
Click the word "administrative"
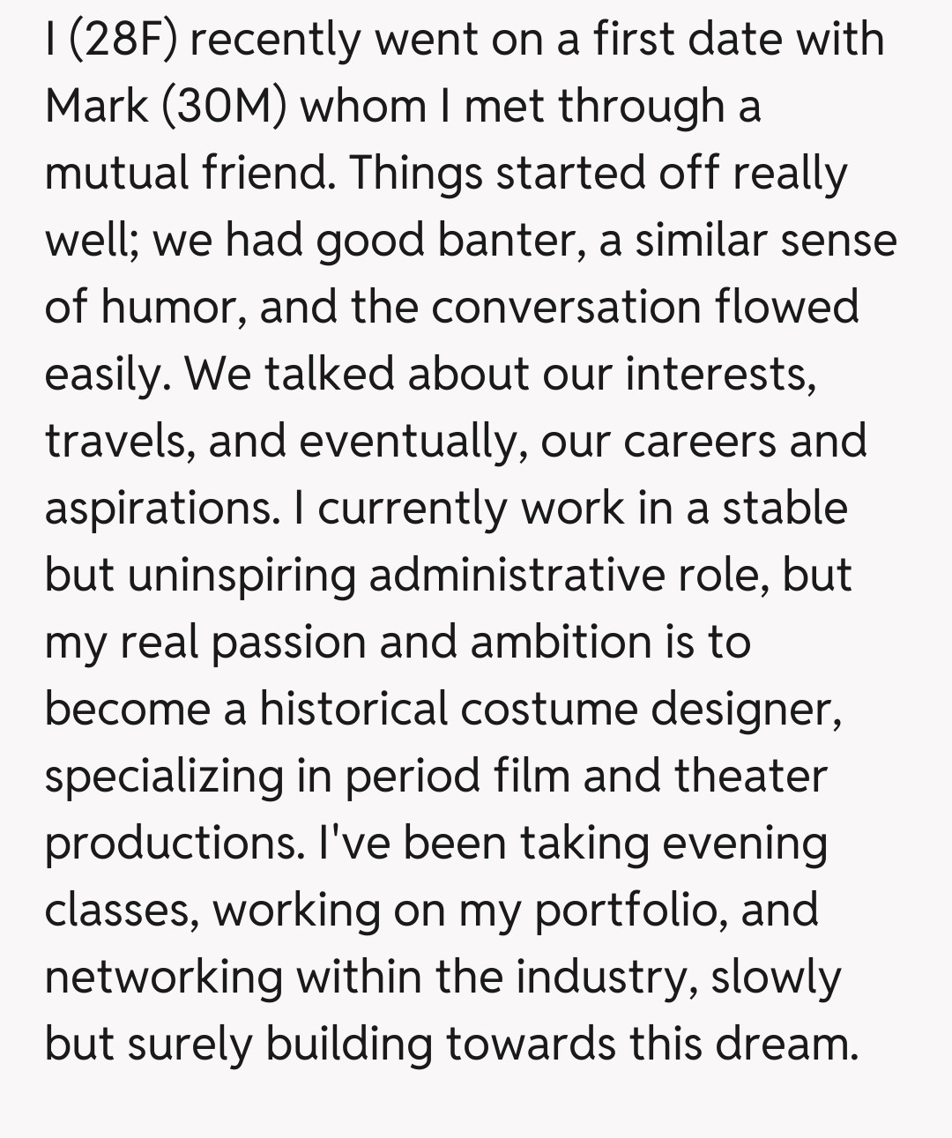(516, 576)
